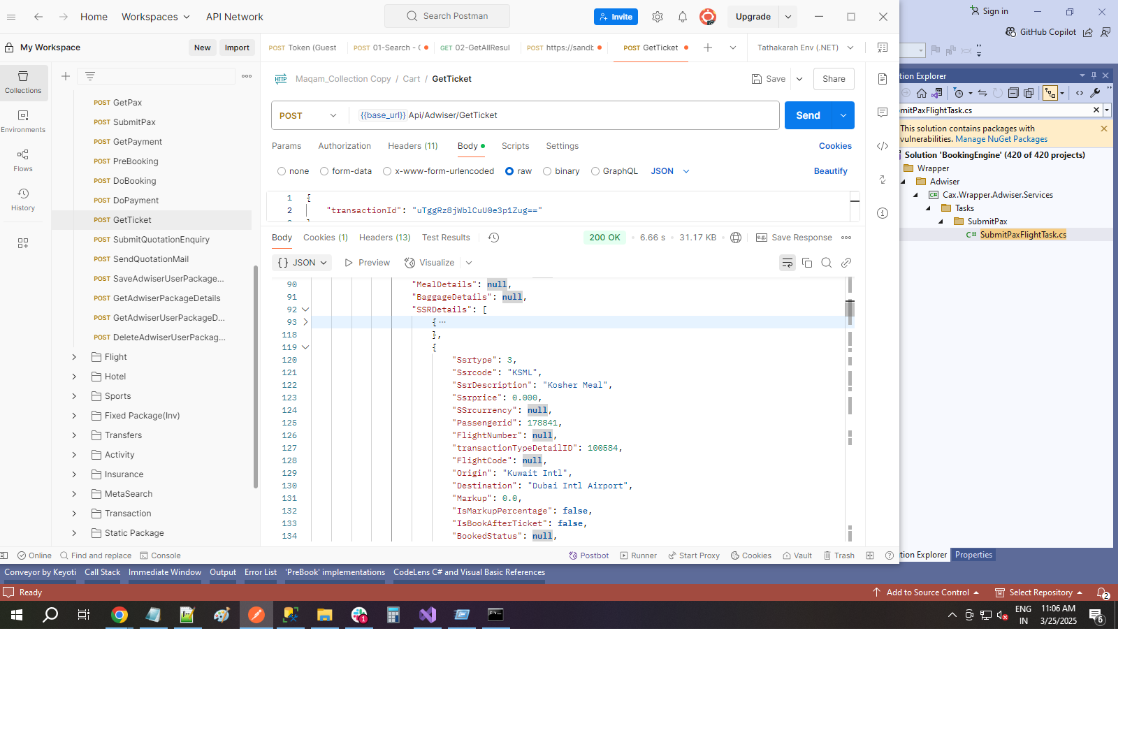Open notifications bell
Screen dimensions: 1146x749
tap(683, 17)
